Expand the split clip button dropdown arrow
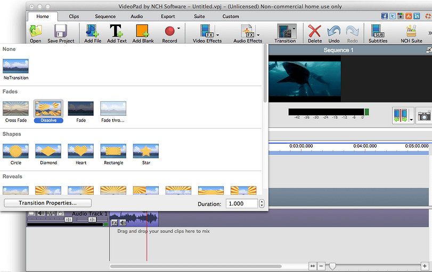The height and width of the screenshot is (272, 432). pyautogui.click(x=412, y=121)
